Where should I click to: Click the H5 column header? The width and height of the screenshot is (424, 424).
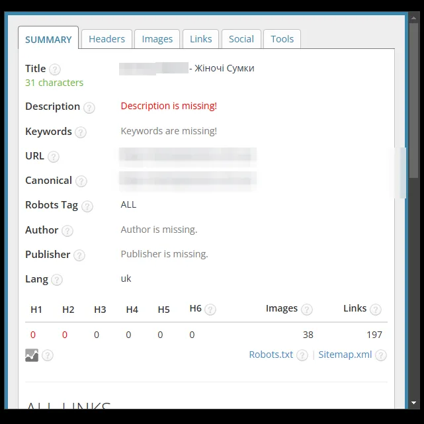coord(163,310)
